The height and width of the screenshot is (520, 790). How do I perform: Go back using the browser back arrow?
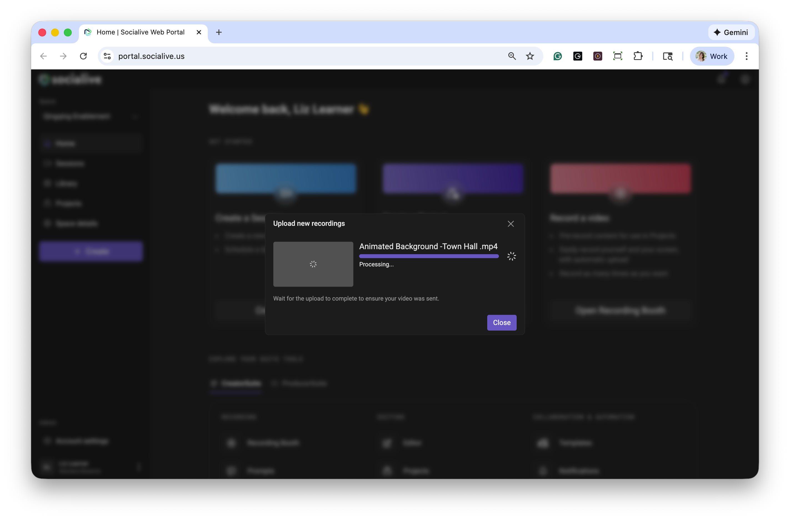[44, 56]
